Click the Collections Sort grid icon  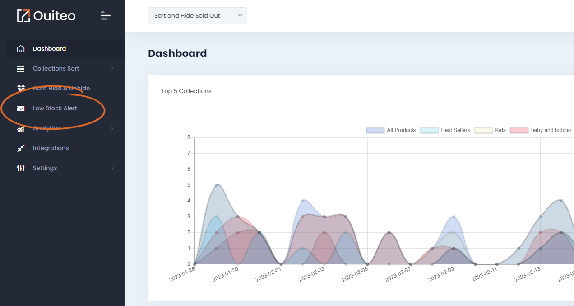click(21, 69)
